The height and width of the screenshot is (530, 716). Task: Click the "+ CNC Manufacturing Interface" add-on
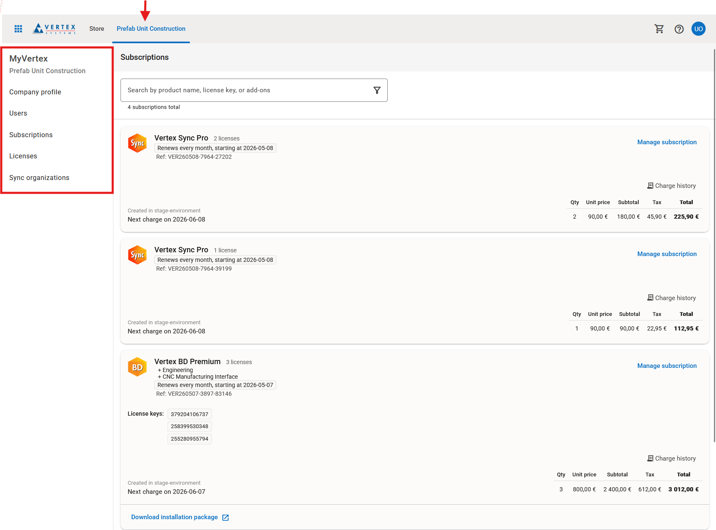tap(198, 377)
